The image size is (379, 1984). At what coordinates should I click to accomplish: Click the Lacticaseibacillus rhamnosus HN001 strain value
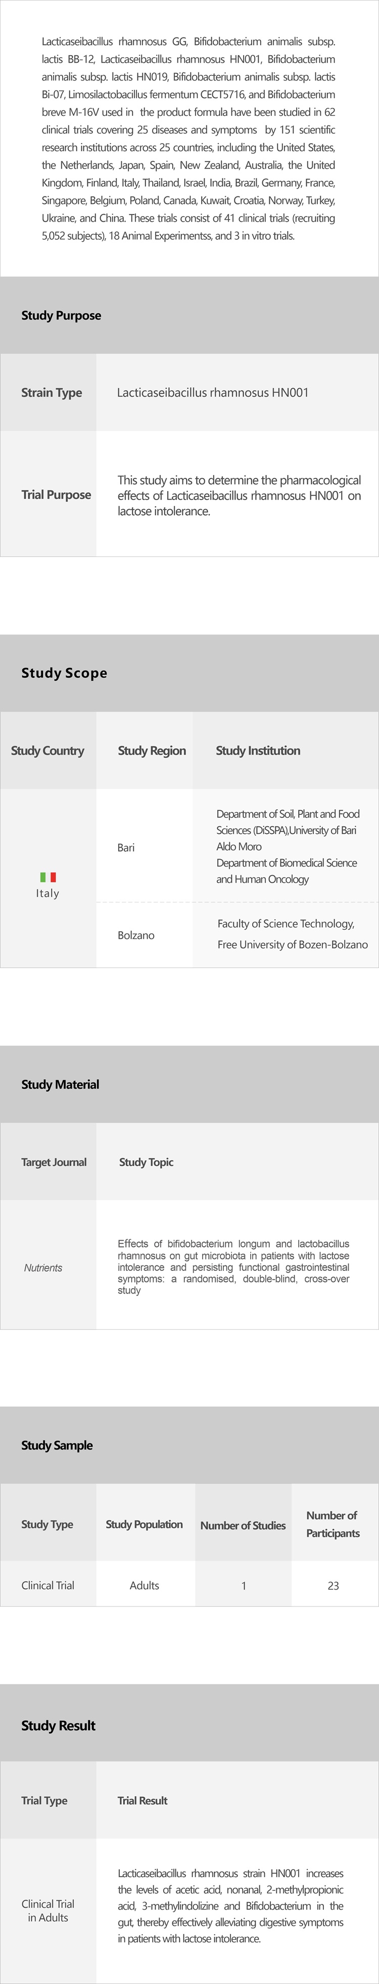coord(213,393)
